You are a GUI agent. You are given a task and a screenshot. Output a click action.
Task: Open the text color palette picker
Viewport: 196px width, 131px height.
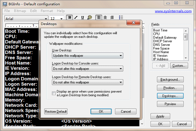tap(90, 18)
